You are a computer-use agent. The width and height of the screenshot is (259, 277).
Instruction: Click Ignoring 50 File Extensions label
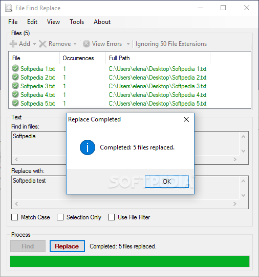(171, 44)
